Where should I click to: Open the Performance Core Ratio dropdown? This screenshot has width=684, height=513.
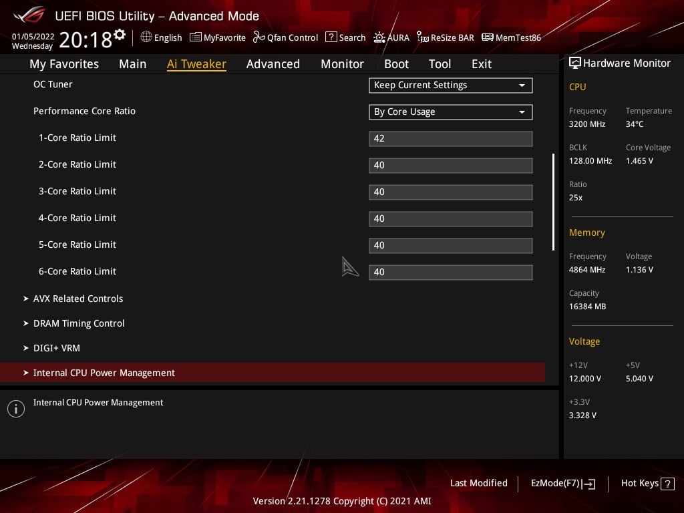450,112
